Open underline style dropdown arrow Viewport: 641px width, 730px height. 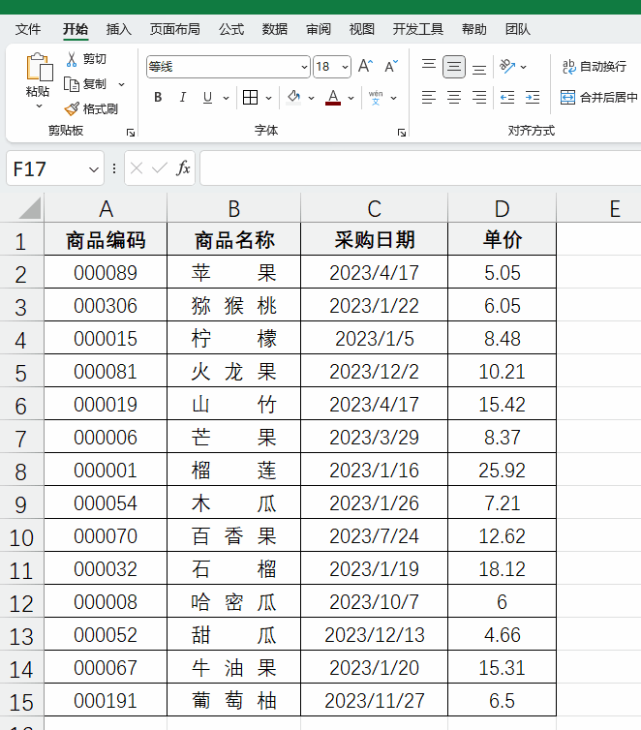226,98
